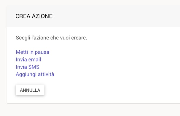This screenshot has width=180, height=116.
Task: Click the word 'AZIONE' in the title
Action: tap(42, 16)
